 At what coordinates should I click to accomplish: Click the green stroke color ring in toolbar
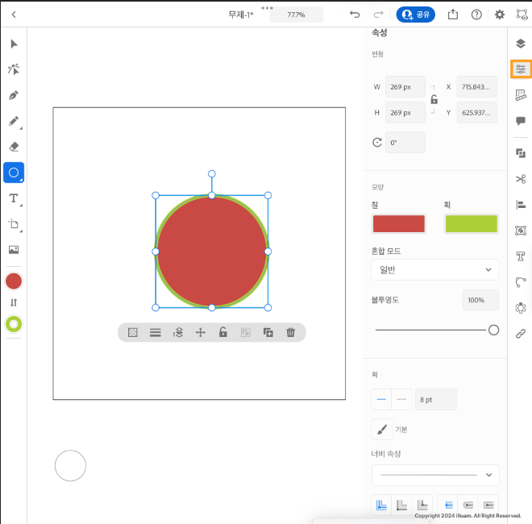(x=14, y=324)
